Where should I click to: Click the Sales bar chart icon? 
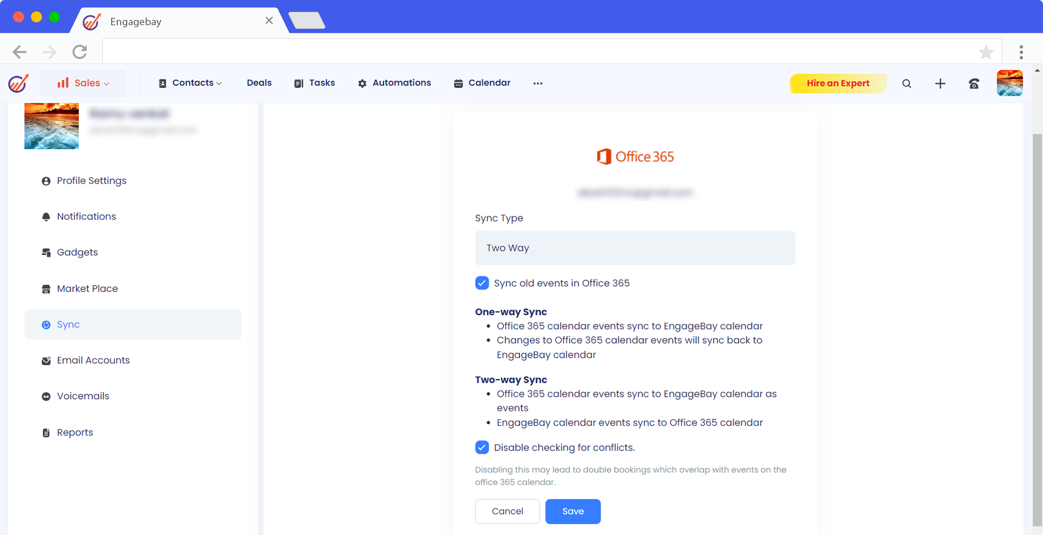pyautogui.click(x=63, y=83)
